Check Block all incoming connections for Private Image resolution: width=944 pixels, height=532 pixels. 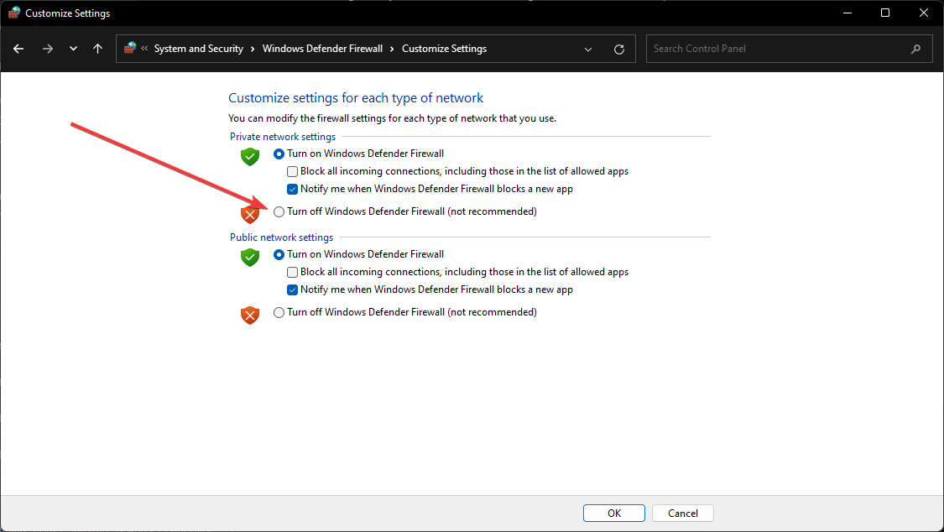pos(293,171)
